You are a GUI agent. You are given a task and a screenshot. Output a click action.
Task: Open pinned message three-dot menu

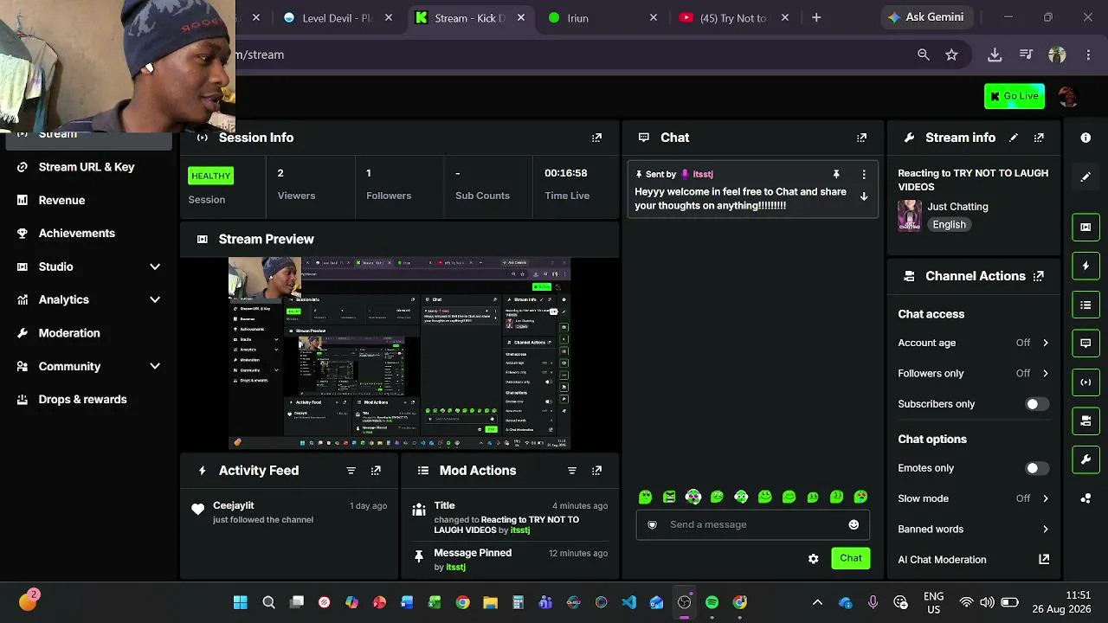(x=863, y=174)
